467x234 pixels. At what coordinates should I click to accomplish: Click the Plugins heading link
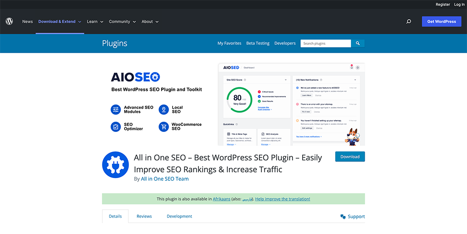115,43
